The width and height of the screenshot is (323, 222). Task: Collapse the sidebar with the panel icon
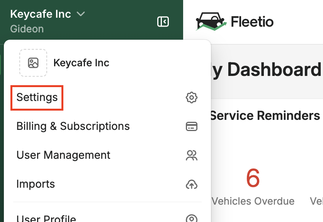163,22
